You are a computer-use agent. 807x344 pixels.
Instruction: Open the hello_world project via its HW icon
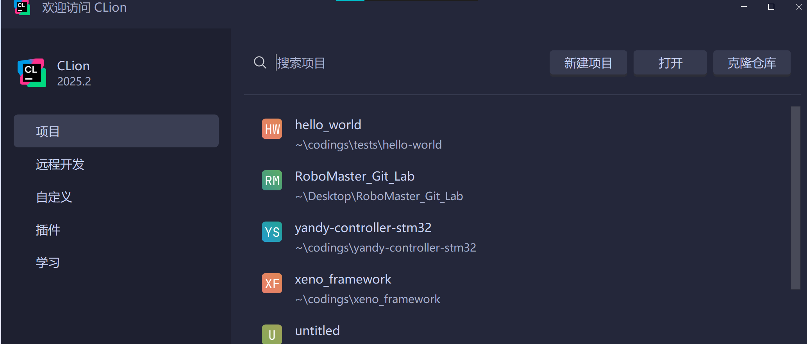pos(272,129)
